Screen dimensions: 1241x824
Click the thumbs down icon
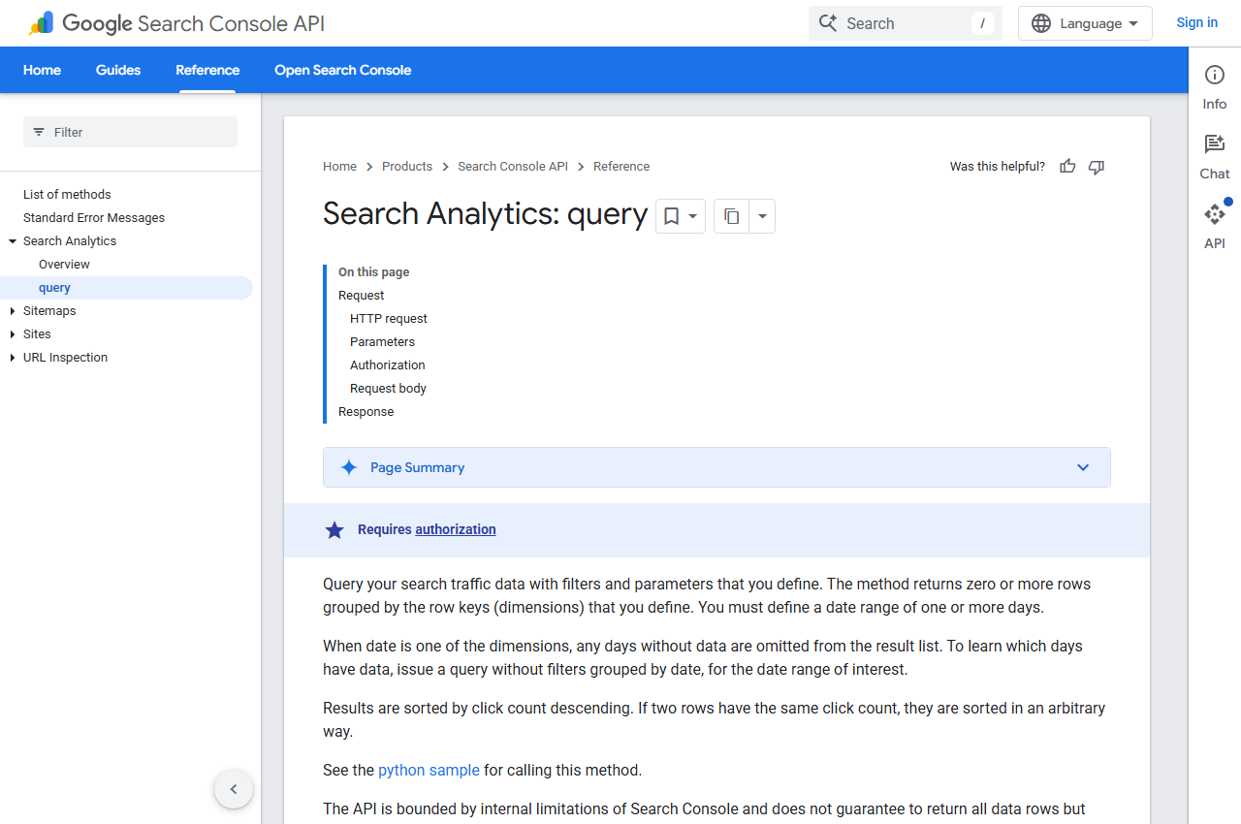click(1097, 167)
